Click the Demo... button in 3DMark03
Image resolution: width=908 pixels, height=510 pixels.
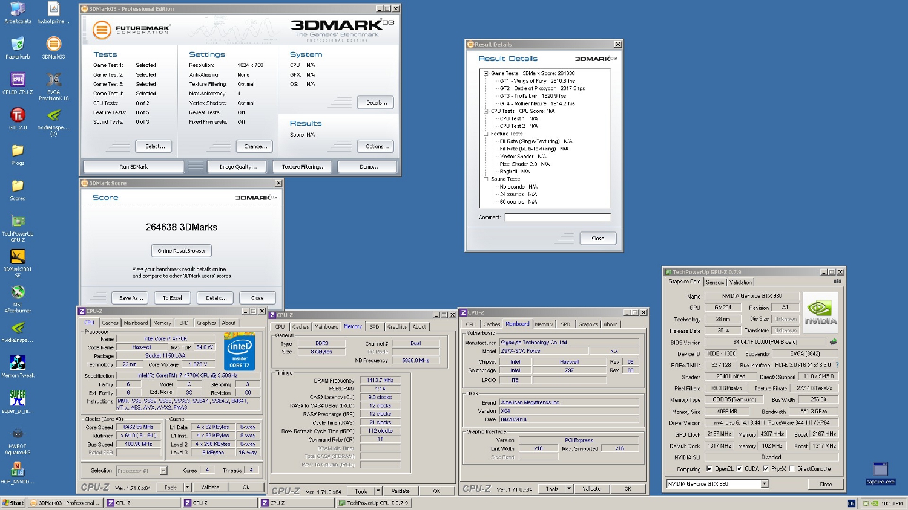368,167
